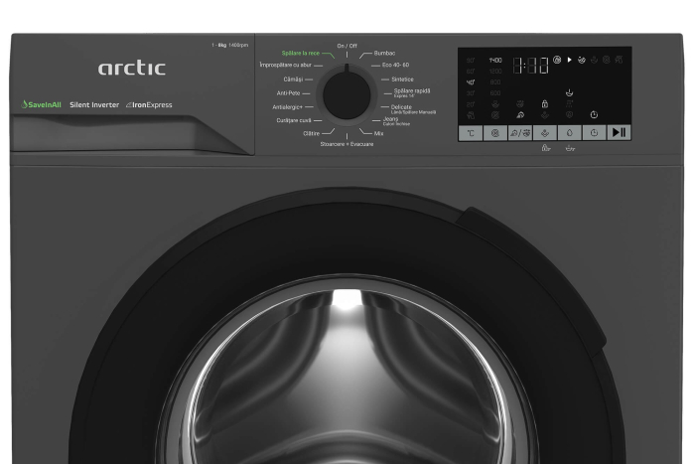Click the delay clock indicator on the display
Image resolution: width=695 pixels, height=464 pixels.
pyautogui.click(x=594, y=115)
